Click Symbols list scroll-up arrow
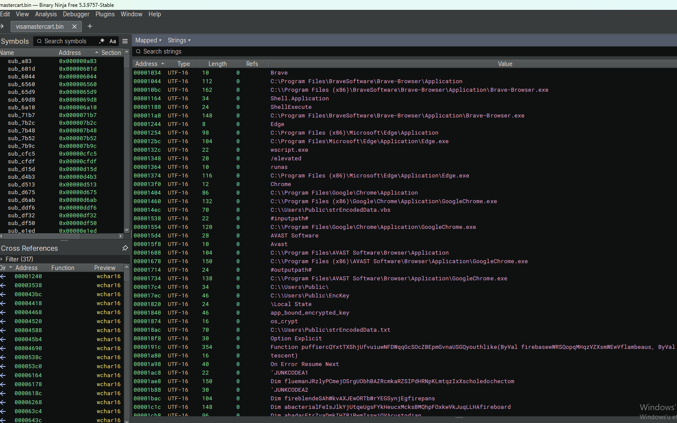Viewport: 677px width, 423px height. [x=126, y=52]
